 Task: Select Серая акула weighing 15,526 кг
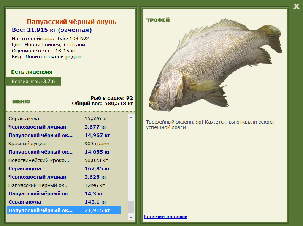pyautogui.click(x=57, y=119)
